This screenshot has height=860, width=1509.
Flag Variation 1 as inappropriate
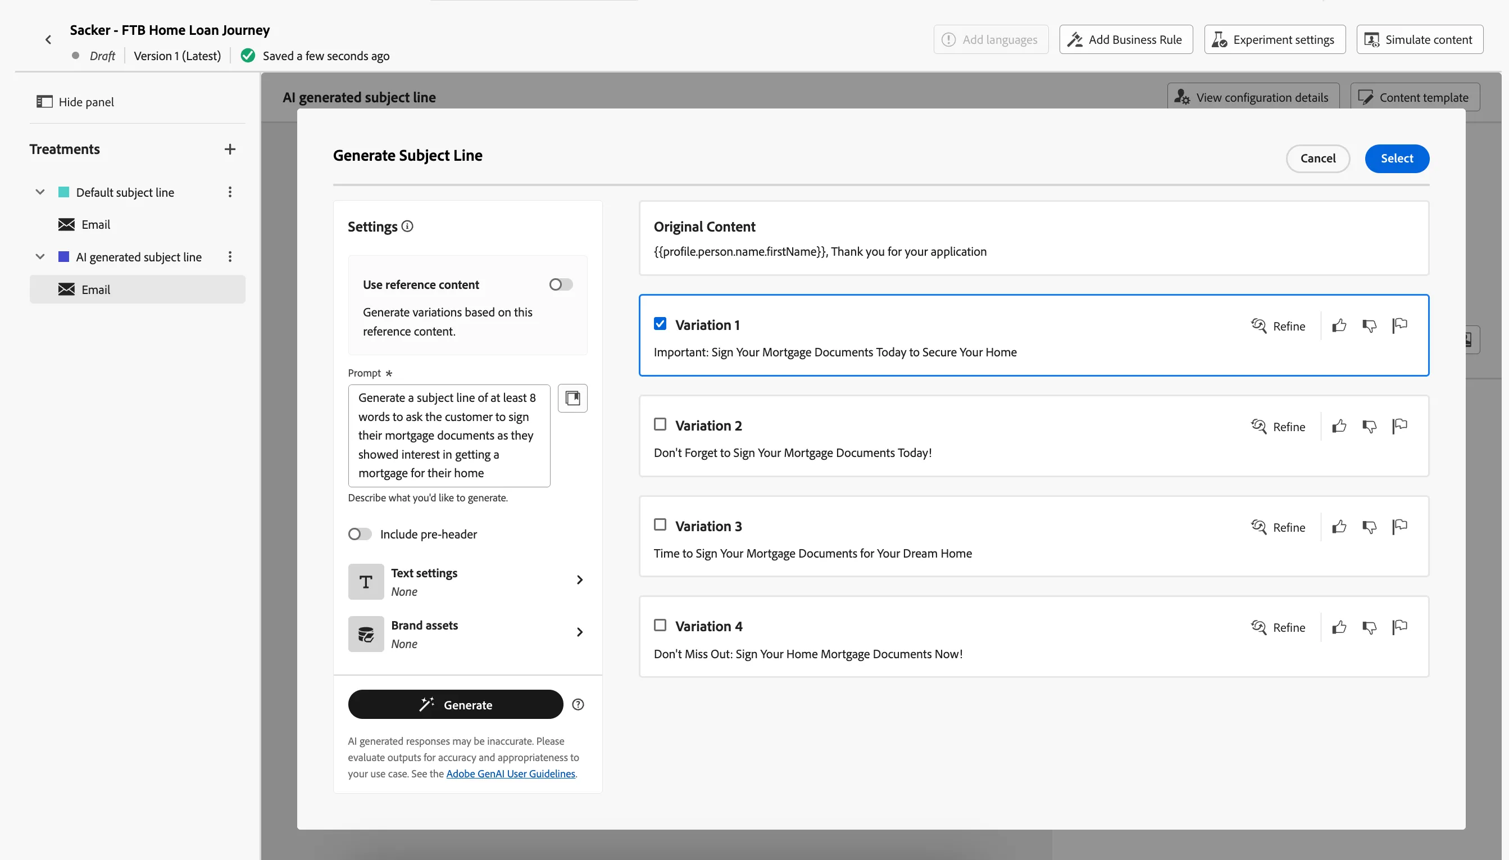click(1400, 325)
